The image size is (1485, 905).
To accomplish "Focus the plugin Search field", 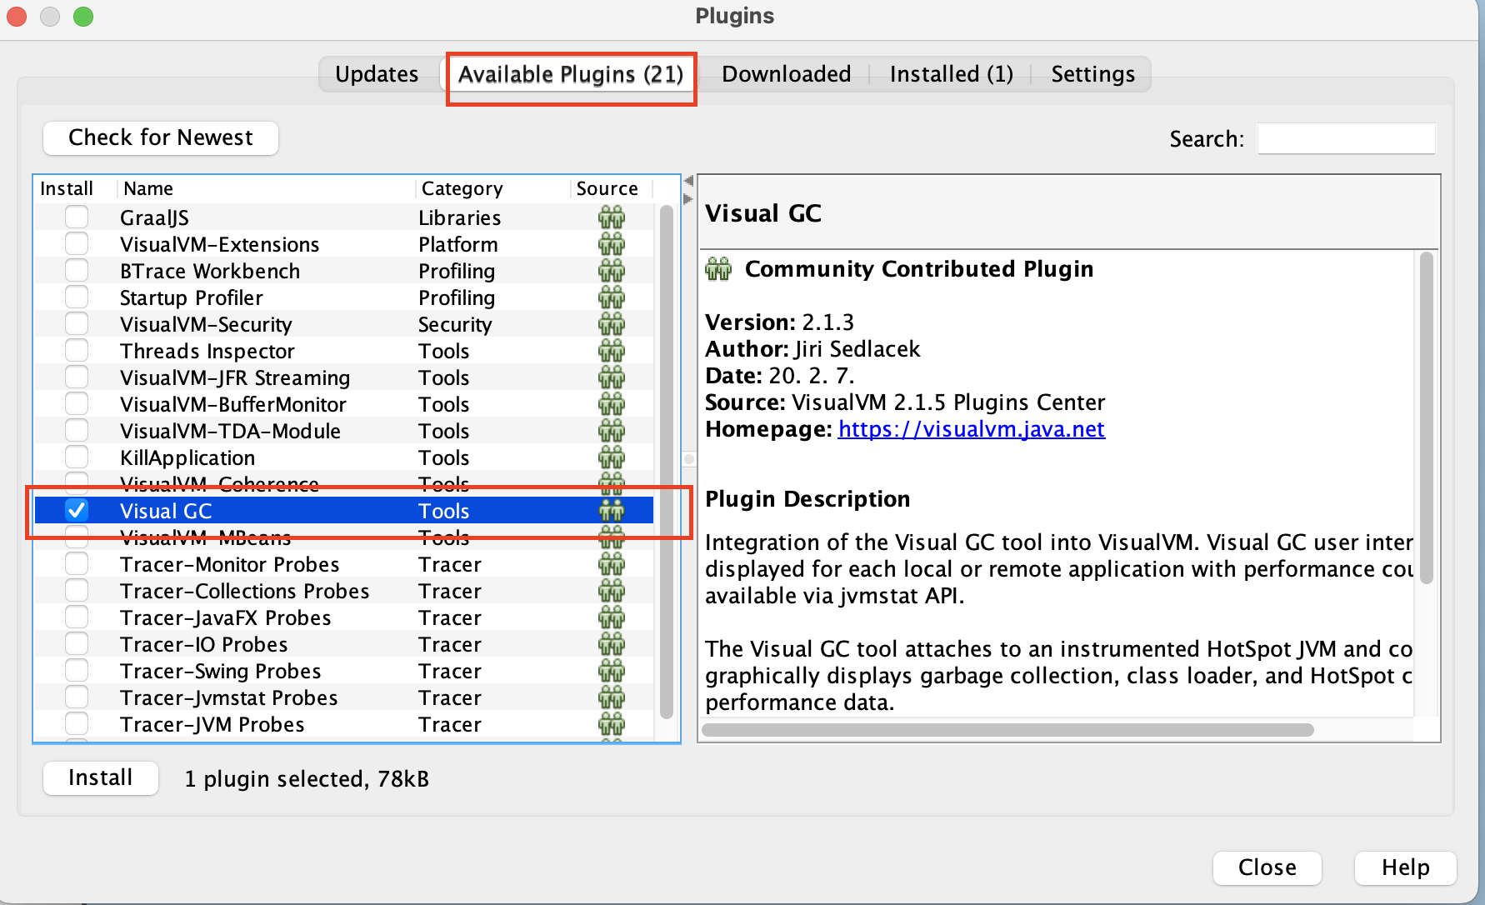I will pyautogui.click(x=1346, y=138).
